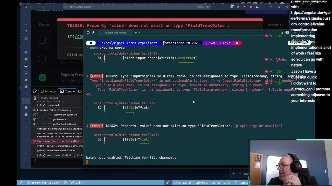This screenshot has width=332, height=186.
Task: Open the blue lightning pinned tab in sidebar
Action: pyautogui.click(x=26, y=52)
